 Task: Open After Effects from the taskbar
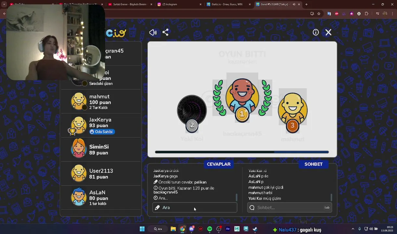pos(228,229)
